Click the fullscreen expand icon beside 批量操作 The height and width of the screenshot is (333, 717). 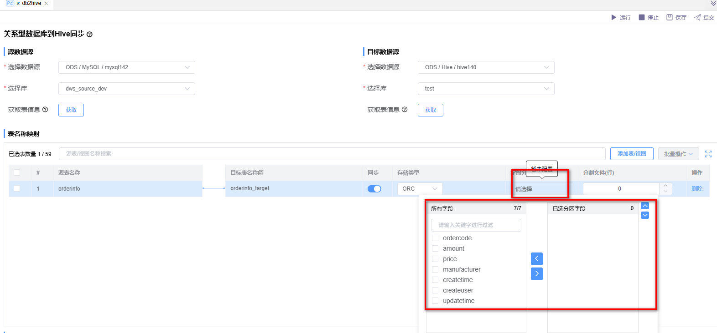[x=708, y=154]
